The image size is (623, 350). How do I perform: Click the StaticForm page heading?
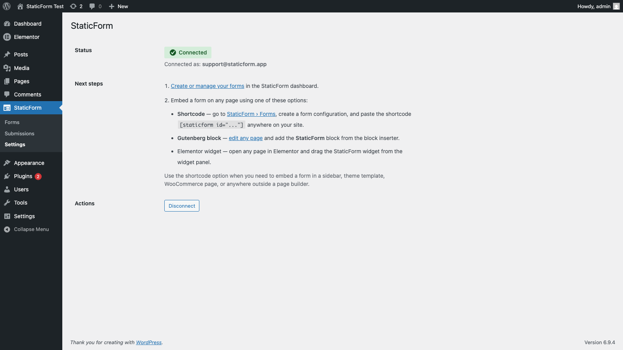tap(92, 26)
